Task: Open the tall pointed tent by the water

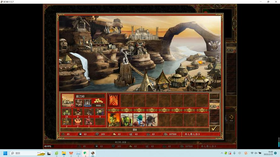Action: [x=146, y=82]
